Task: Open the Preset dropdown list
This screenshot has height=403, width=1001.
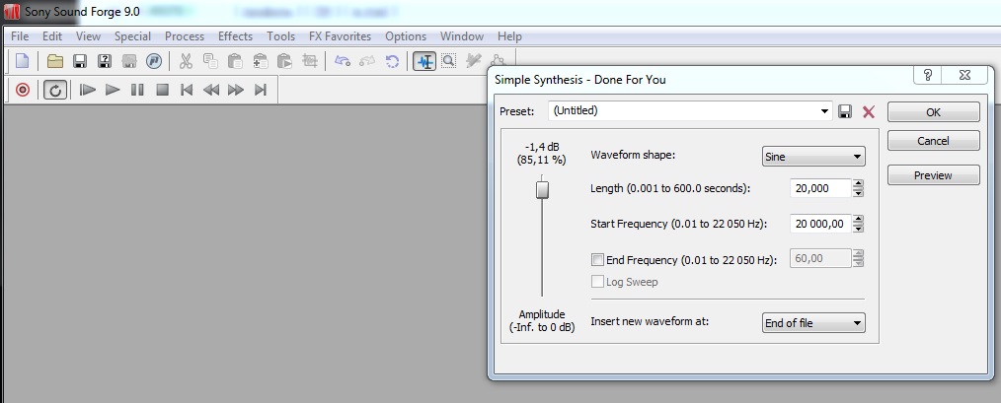Action: click(825, 111)
